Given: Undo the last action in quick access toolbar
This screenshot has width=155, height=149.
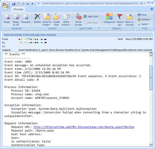Looking at the screenshot, I should 18,4.
